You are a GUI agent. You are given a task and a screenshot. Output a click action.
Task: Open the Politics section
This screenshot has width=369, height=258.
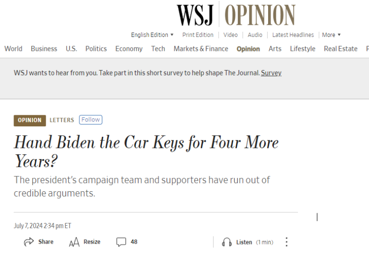96,49
